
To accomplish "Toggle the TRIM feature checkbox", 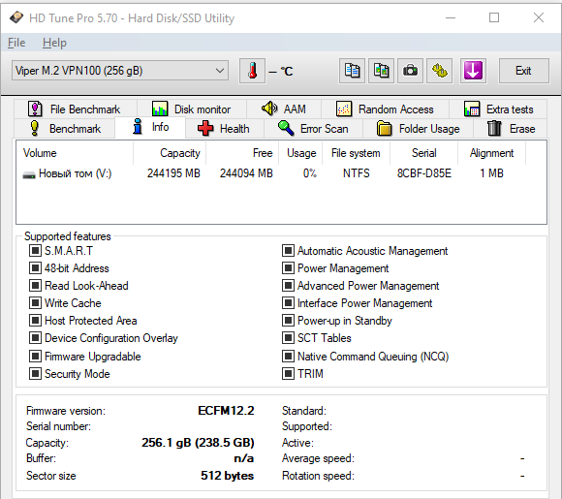I will coord(288,374).
